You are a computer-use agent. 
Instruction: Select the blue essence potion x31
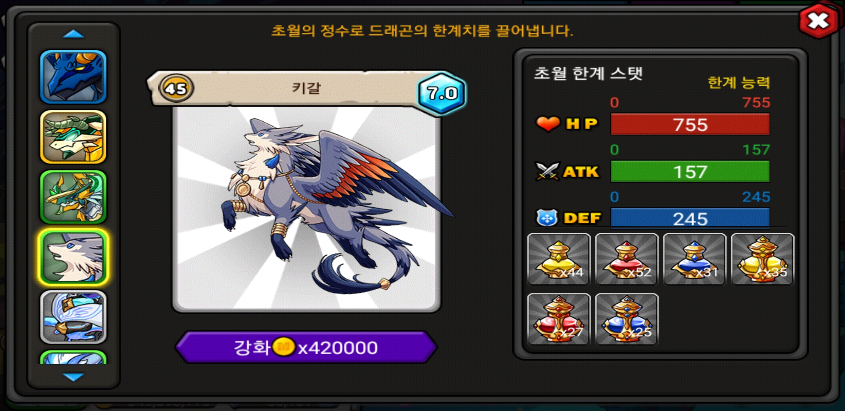pyautogui.click(x=695, y=259)
